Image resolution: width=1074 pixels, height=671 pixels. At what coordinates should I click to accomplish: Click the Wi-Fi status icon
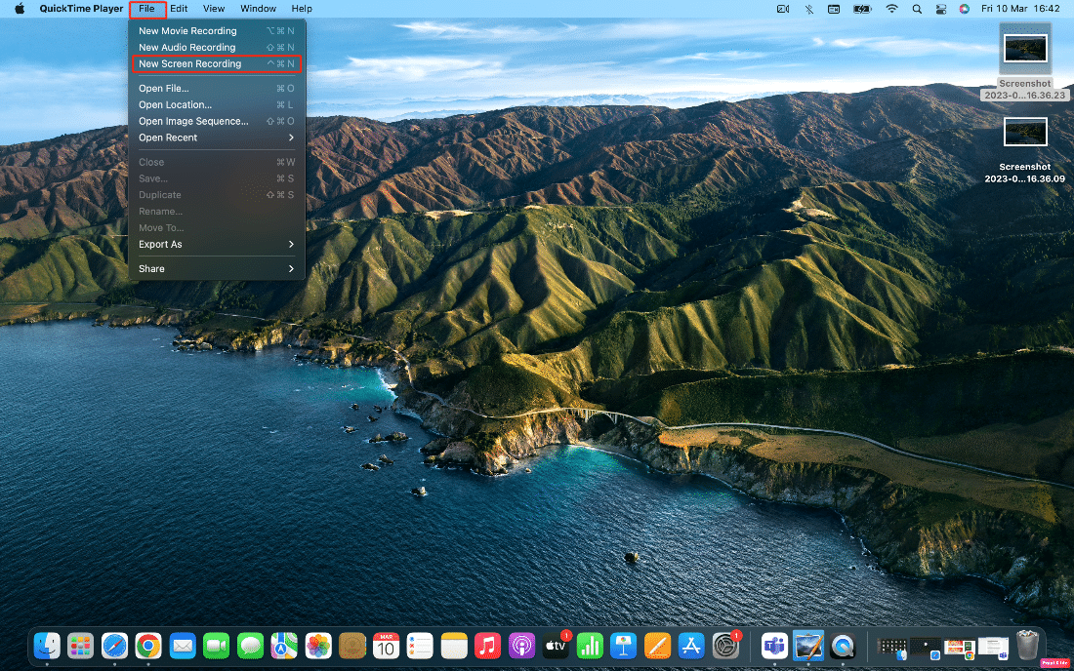(891, 9)
